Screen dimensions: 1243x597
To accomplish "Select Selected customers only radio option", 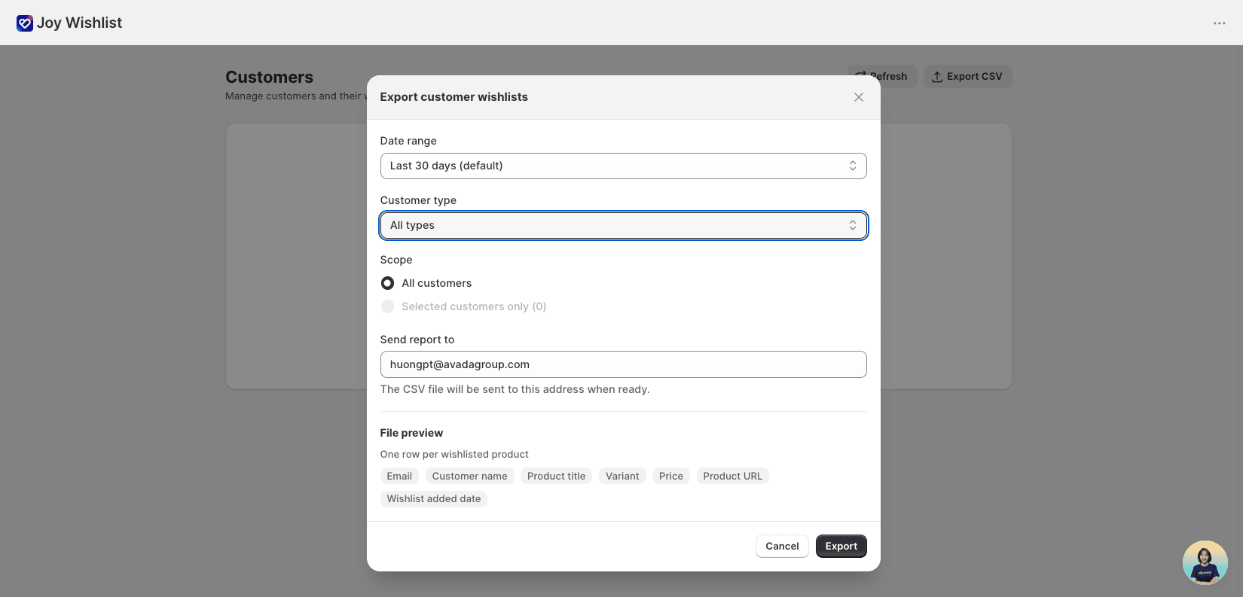I will [387, 306].
